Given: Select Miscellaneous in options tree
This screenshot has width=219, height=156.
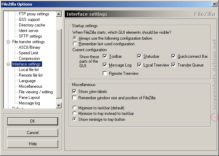Looking at the screenshot, I should click(31, 86).
